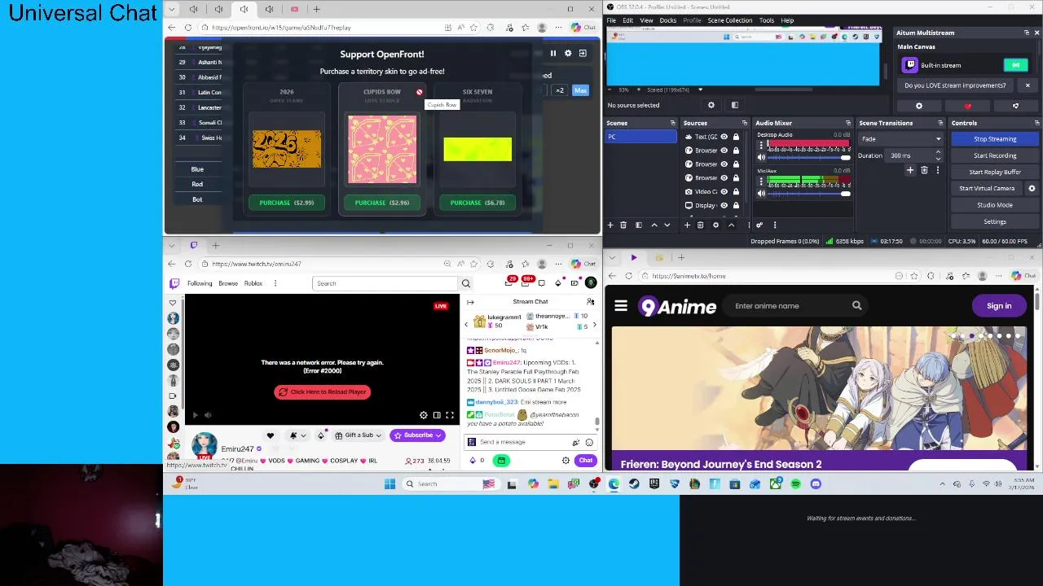Viewport: 1043px width, 586px height.
Task: Open virtual camera settings gear
Action: pos(1032,188)
